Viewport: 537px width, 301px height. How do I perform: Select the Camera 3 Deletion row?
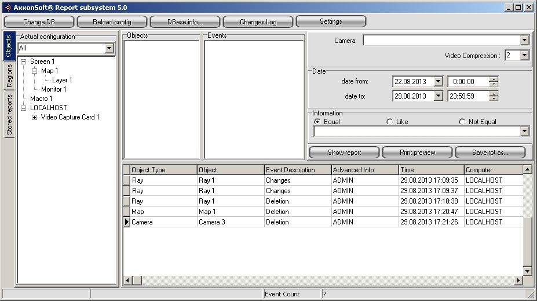tap(232, 222)
